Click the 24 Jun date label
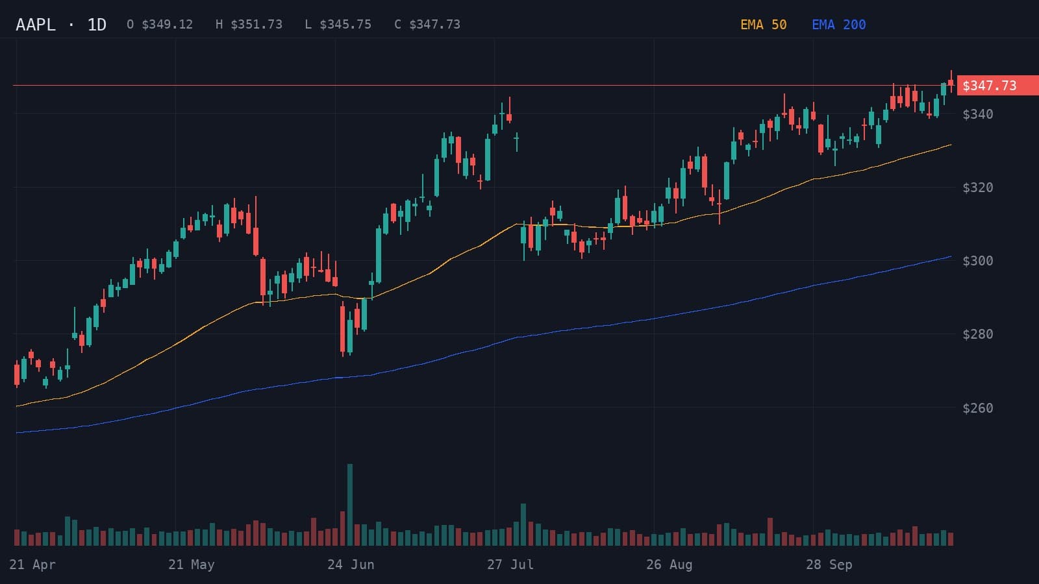 point(351,565)
